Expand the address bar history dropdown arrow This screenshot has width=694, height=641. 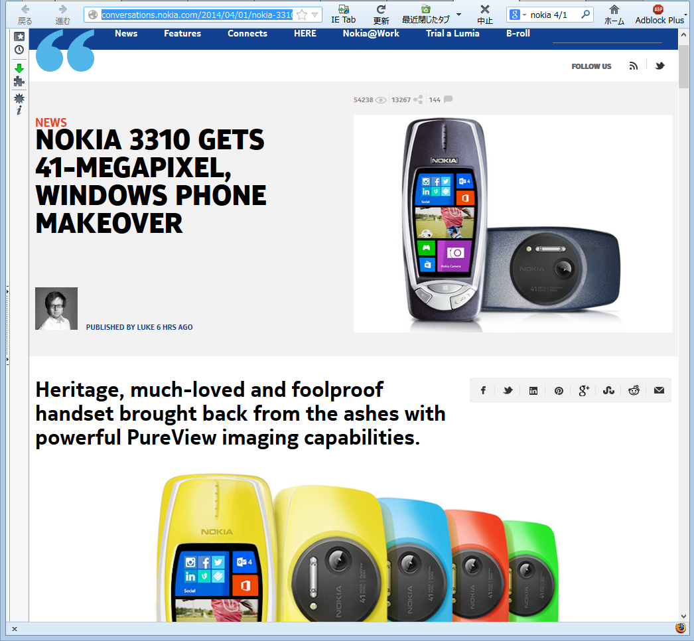click(x=314, y=15)
